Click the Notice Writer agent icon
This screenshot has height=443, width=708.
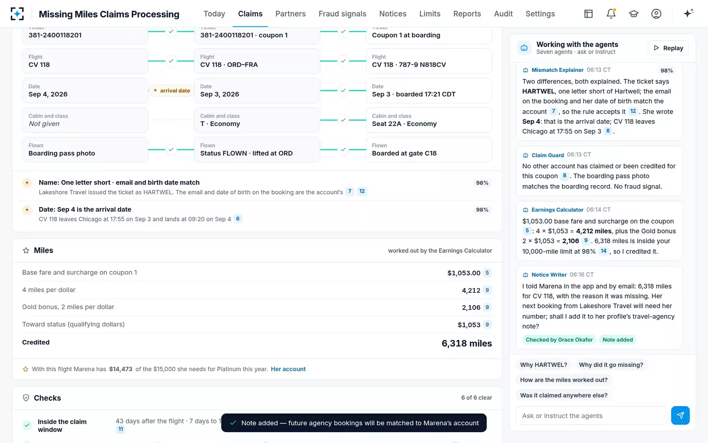(525, 275)
